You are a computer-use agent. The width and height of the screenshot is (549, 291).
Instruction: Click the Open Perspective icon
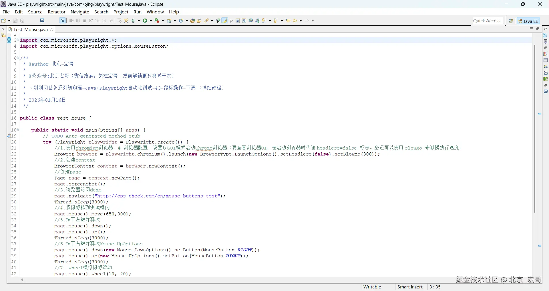(x=511, y=21)
